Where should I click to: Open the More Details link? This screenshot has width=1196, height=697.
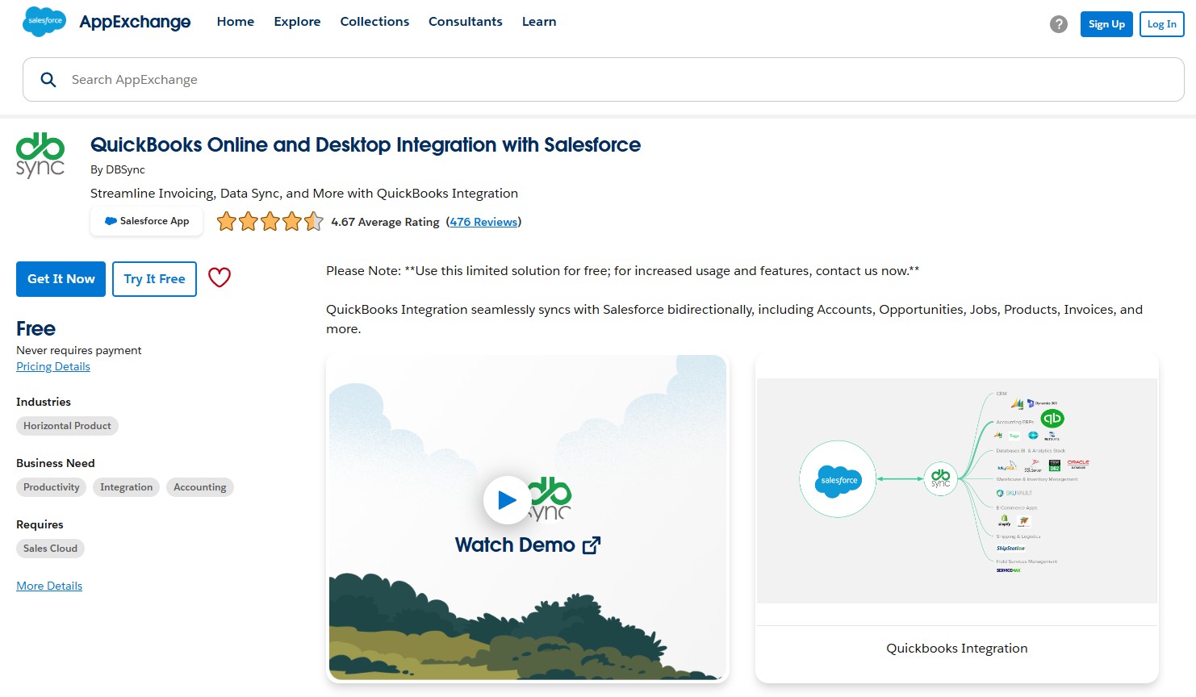(x=49, y=586)
